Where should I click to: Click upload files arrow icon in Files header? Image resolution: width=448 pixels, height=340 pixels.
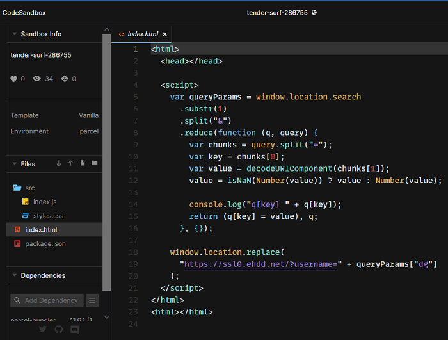click(x=70, y=163)
